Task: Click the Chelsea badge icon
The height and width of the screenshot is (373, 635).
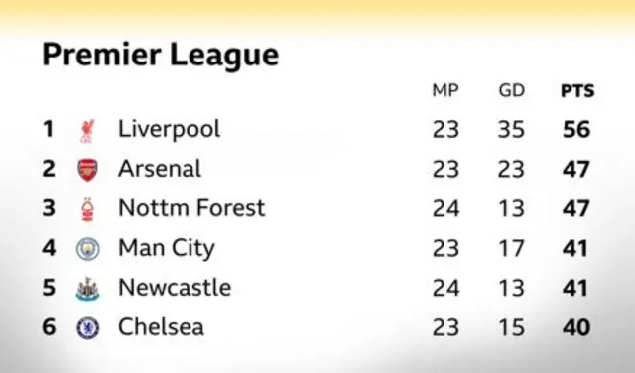Action: point(88,327)
